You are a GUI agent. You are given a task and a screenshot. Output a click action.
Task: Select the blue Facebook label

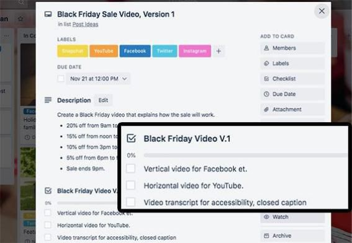[x=135, y=51]
